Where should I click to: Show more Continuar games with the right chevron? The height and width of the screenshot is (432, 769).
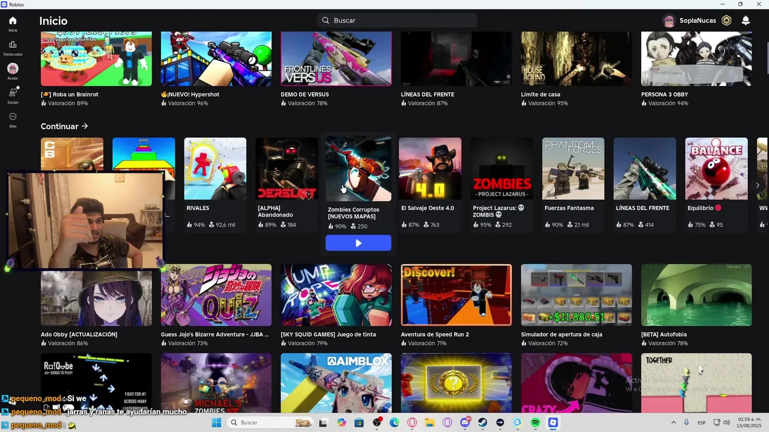click(758, 185)
